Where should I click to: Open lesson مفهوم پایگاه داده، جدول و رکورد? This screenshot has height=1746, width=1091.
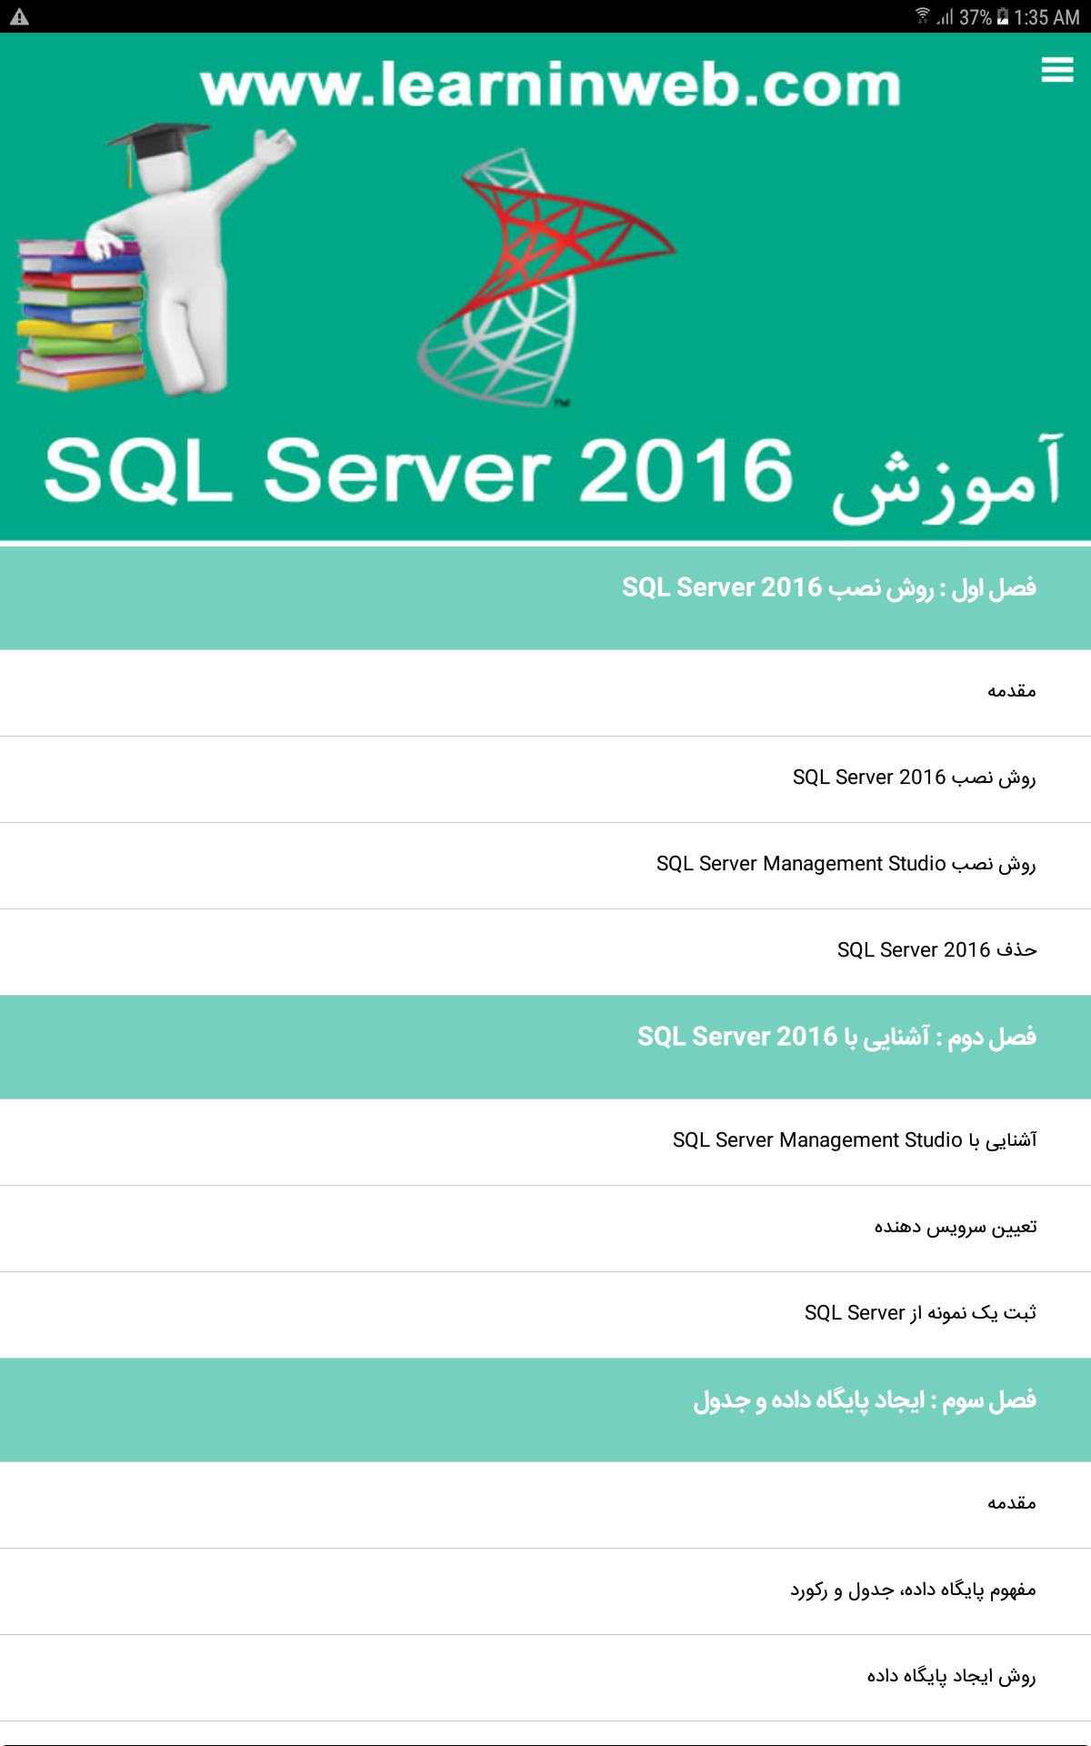click(x=545, y=1591)
